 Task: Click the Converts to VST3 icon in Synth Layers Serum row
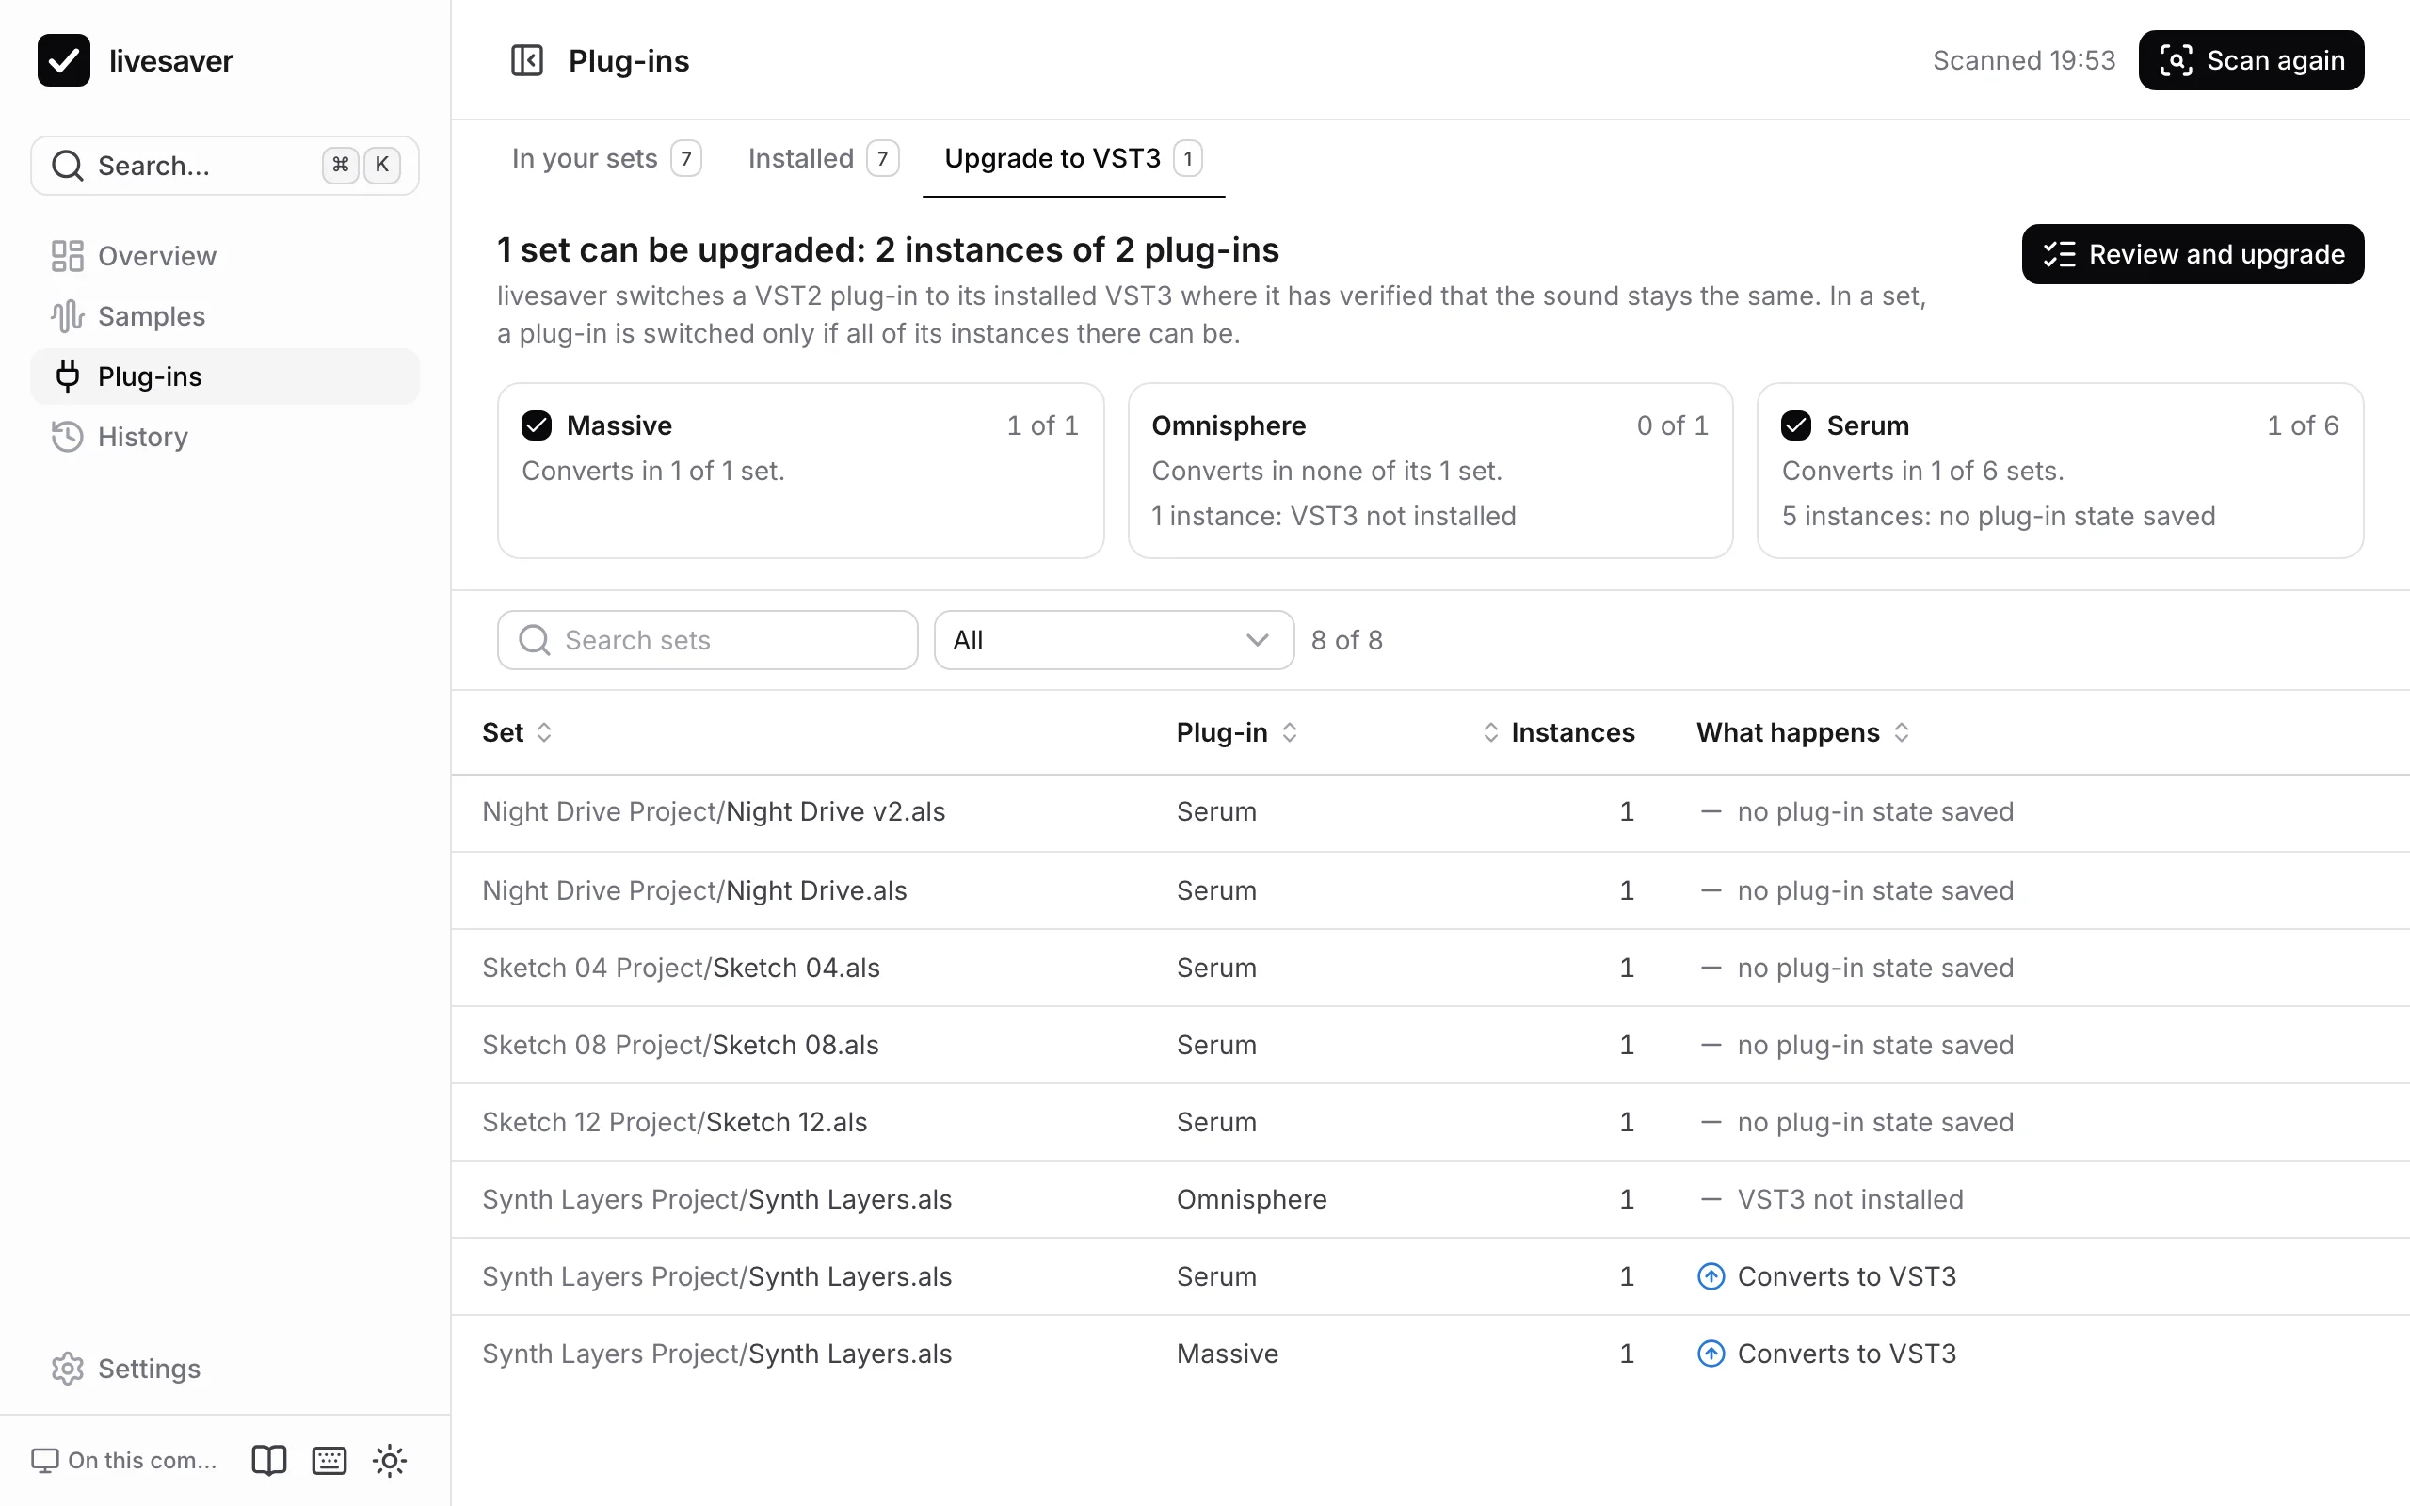1711,1276
